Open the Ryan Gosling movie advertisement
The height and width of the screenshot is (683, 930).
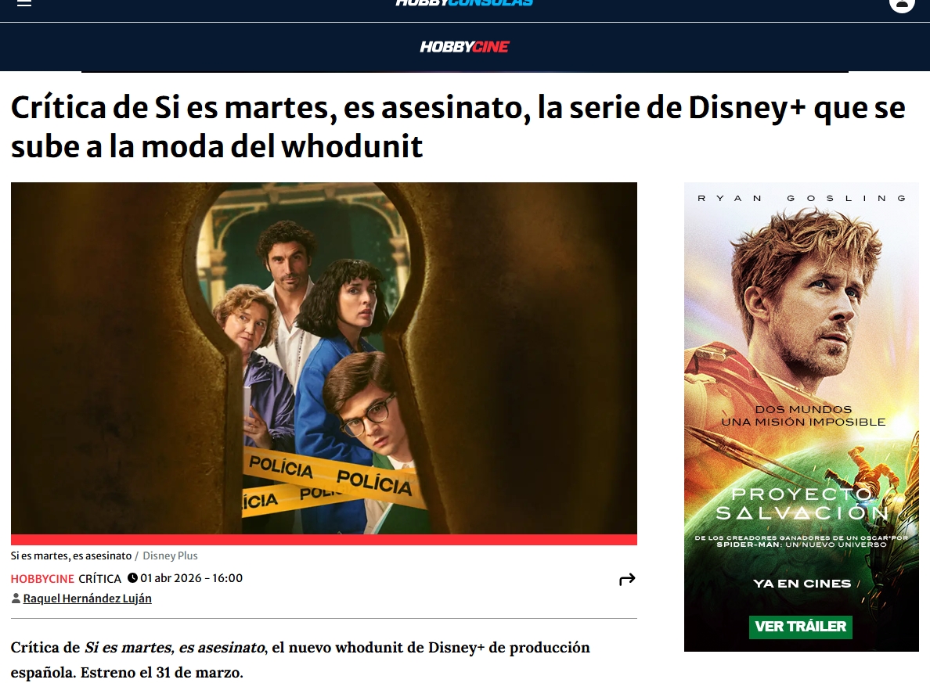point(802,417)
